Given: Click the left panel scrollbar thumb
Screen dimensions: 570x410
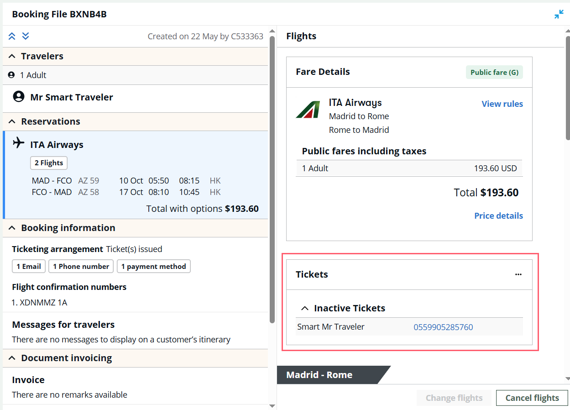Looking at the screenshot, I should 272,180.
